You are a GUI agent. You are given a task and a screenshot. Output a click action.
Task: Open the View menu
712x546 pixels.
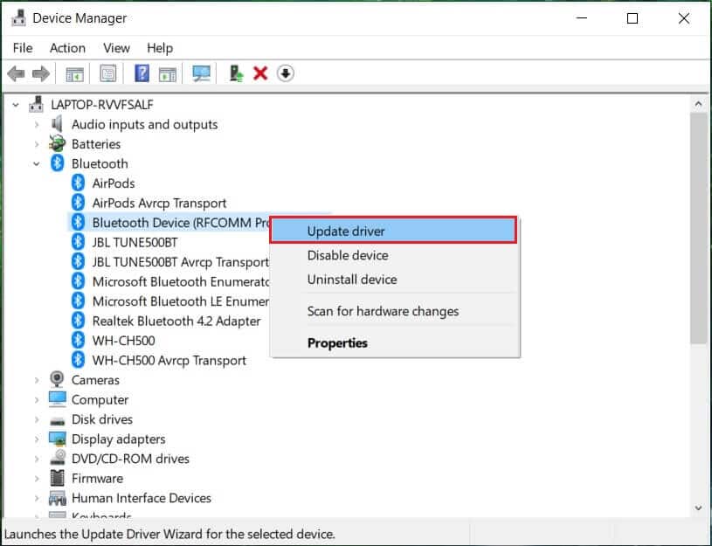coord(117,48)
